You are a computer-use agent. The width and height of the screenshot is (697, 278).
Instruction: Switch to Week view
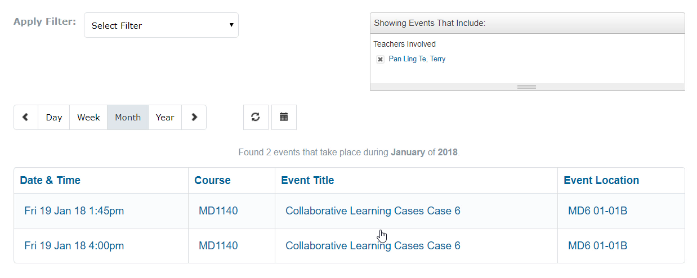pyautogui.click(x=88, y=117)
